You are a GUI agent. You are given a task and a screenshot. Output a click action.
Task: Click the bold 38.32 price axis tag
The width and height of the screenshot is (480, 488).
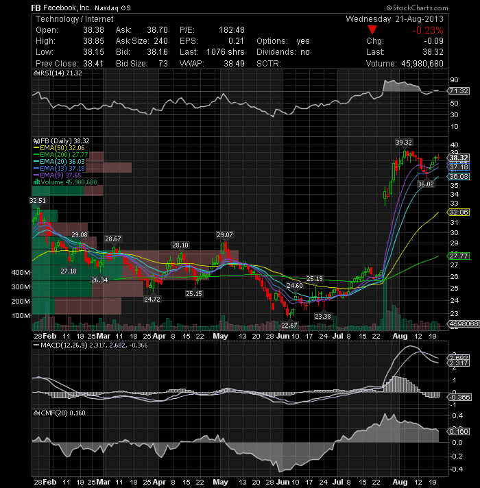click(459, 158)
